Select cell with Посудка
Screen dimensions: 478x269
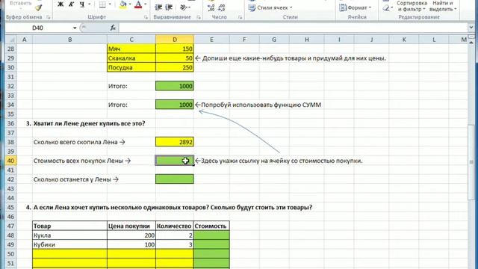pos(131,67)
